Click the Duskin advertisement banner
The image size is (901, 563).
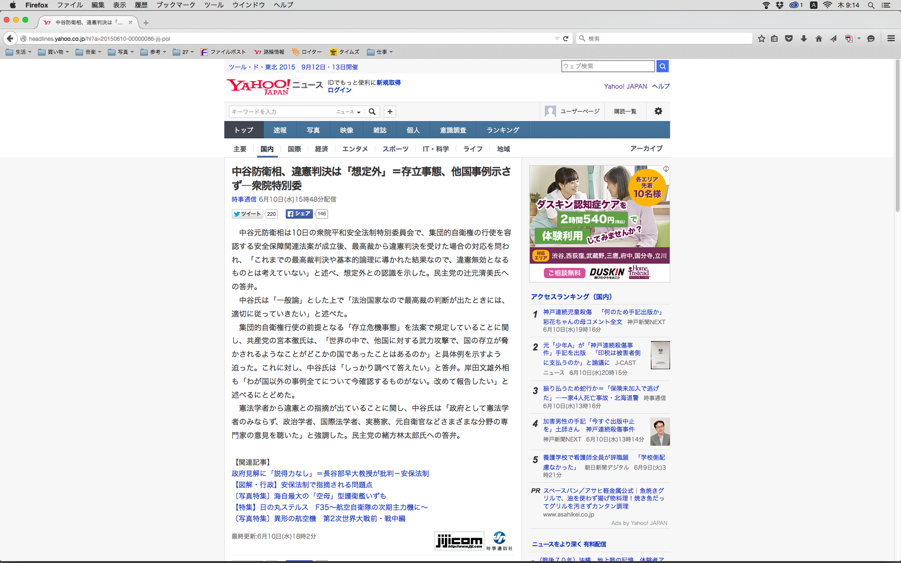[x=599, y=223]
